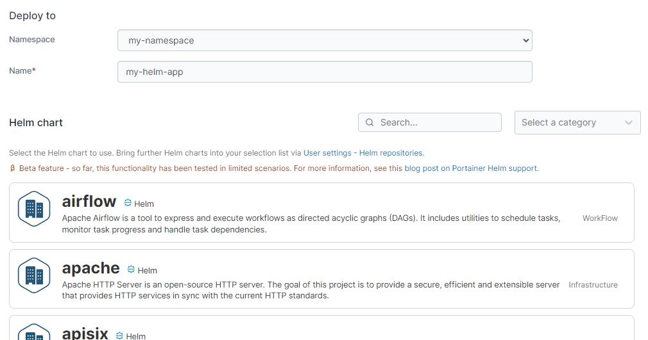648x340 pixels.
Task: Open the Namespace dropdown showing my-namespace
Action: (x=325, y=40)
